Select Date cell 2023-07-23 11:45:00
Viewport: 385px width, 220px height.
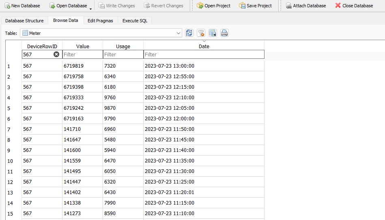[204, 139]
